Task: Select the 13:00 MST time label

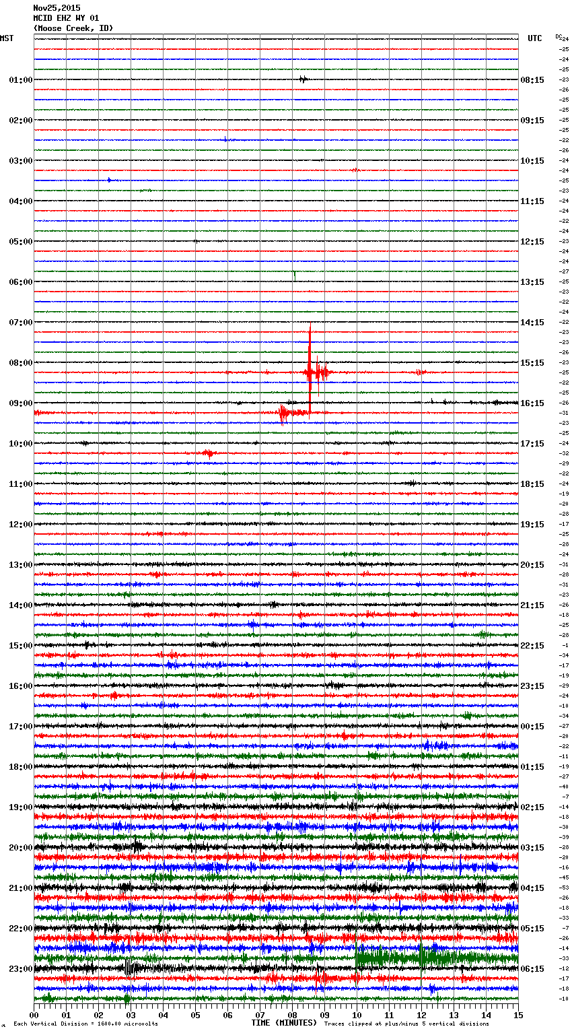Action: coord(21,565)
